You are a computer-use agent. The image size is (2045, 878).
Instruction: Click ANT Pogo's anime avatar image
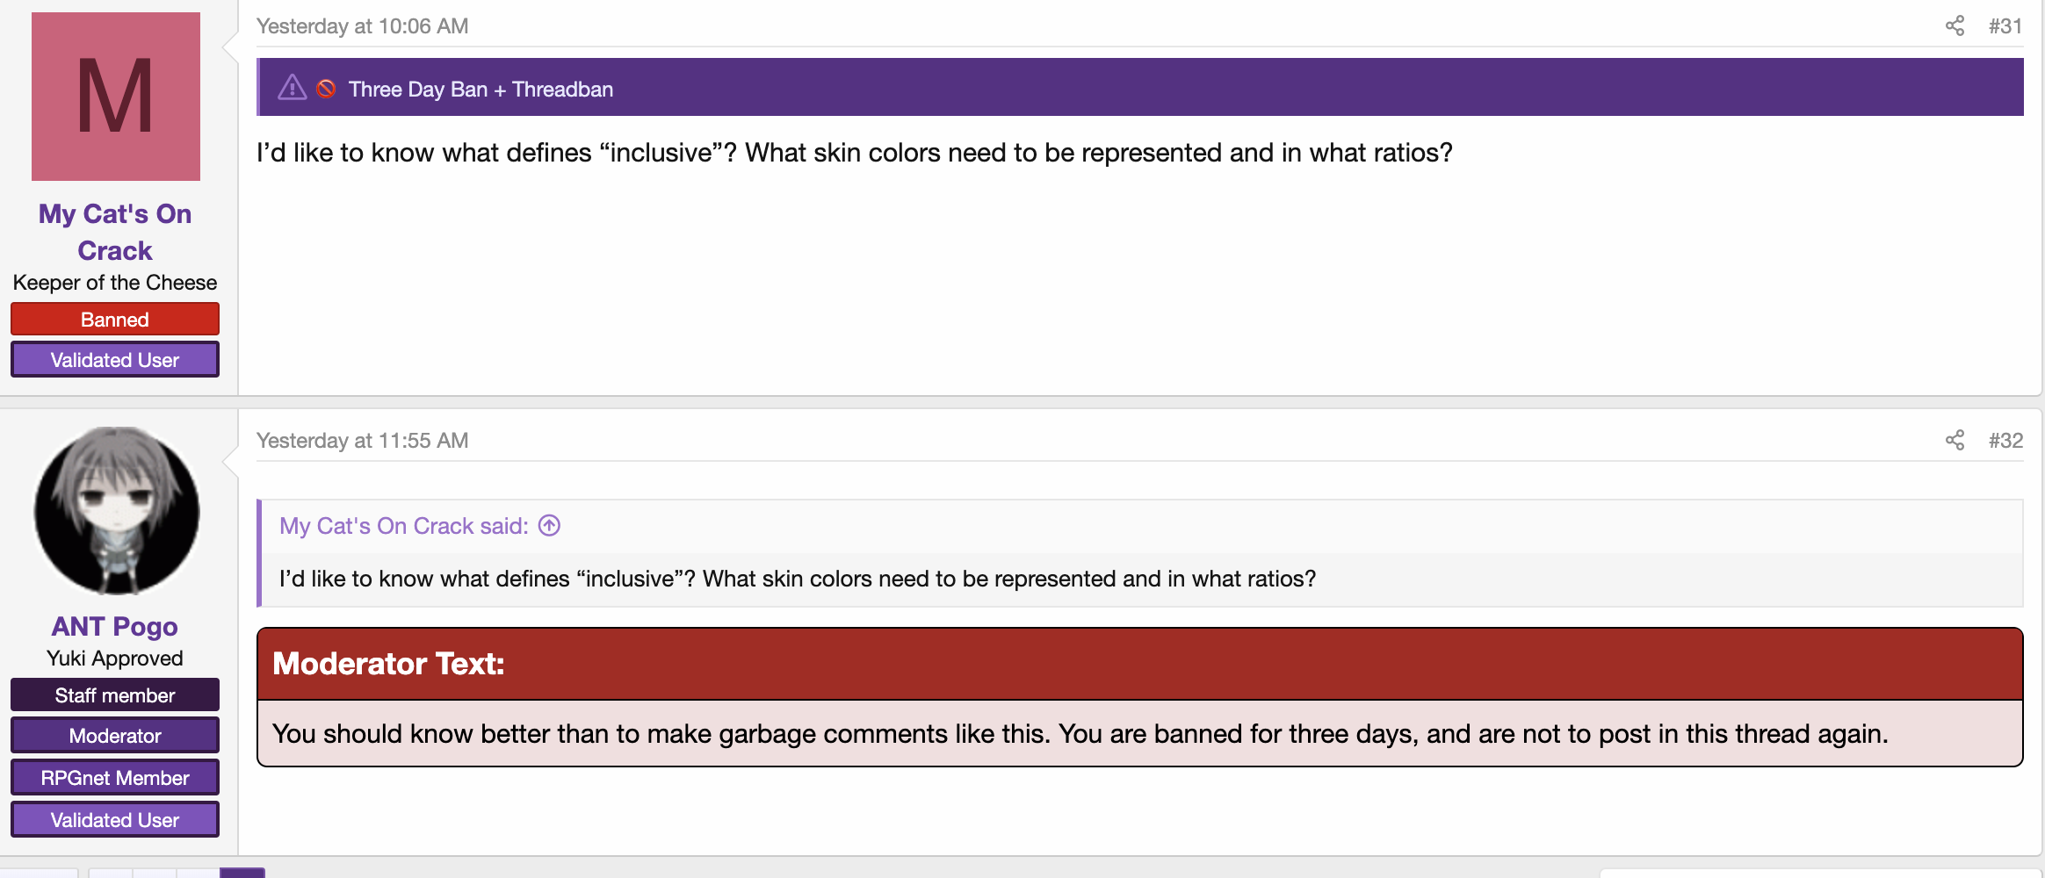pyautogui.click(x=116, y=511)
